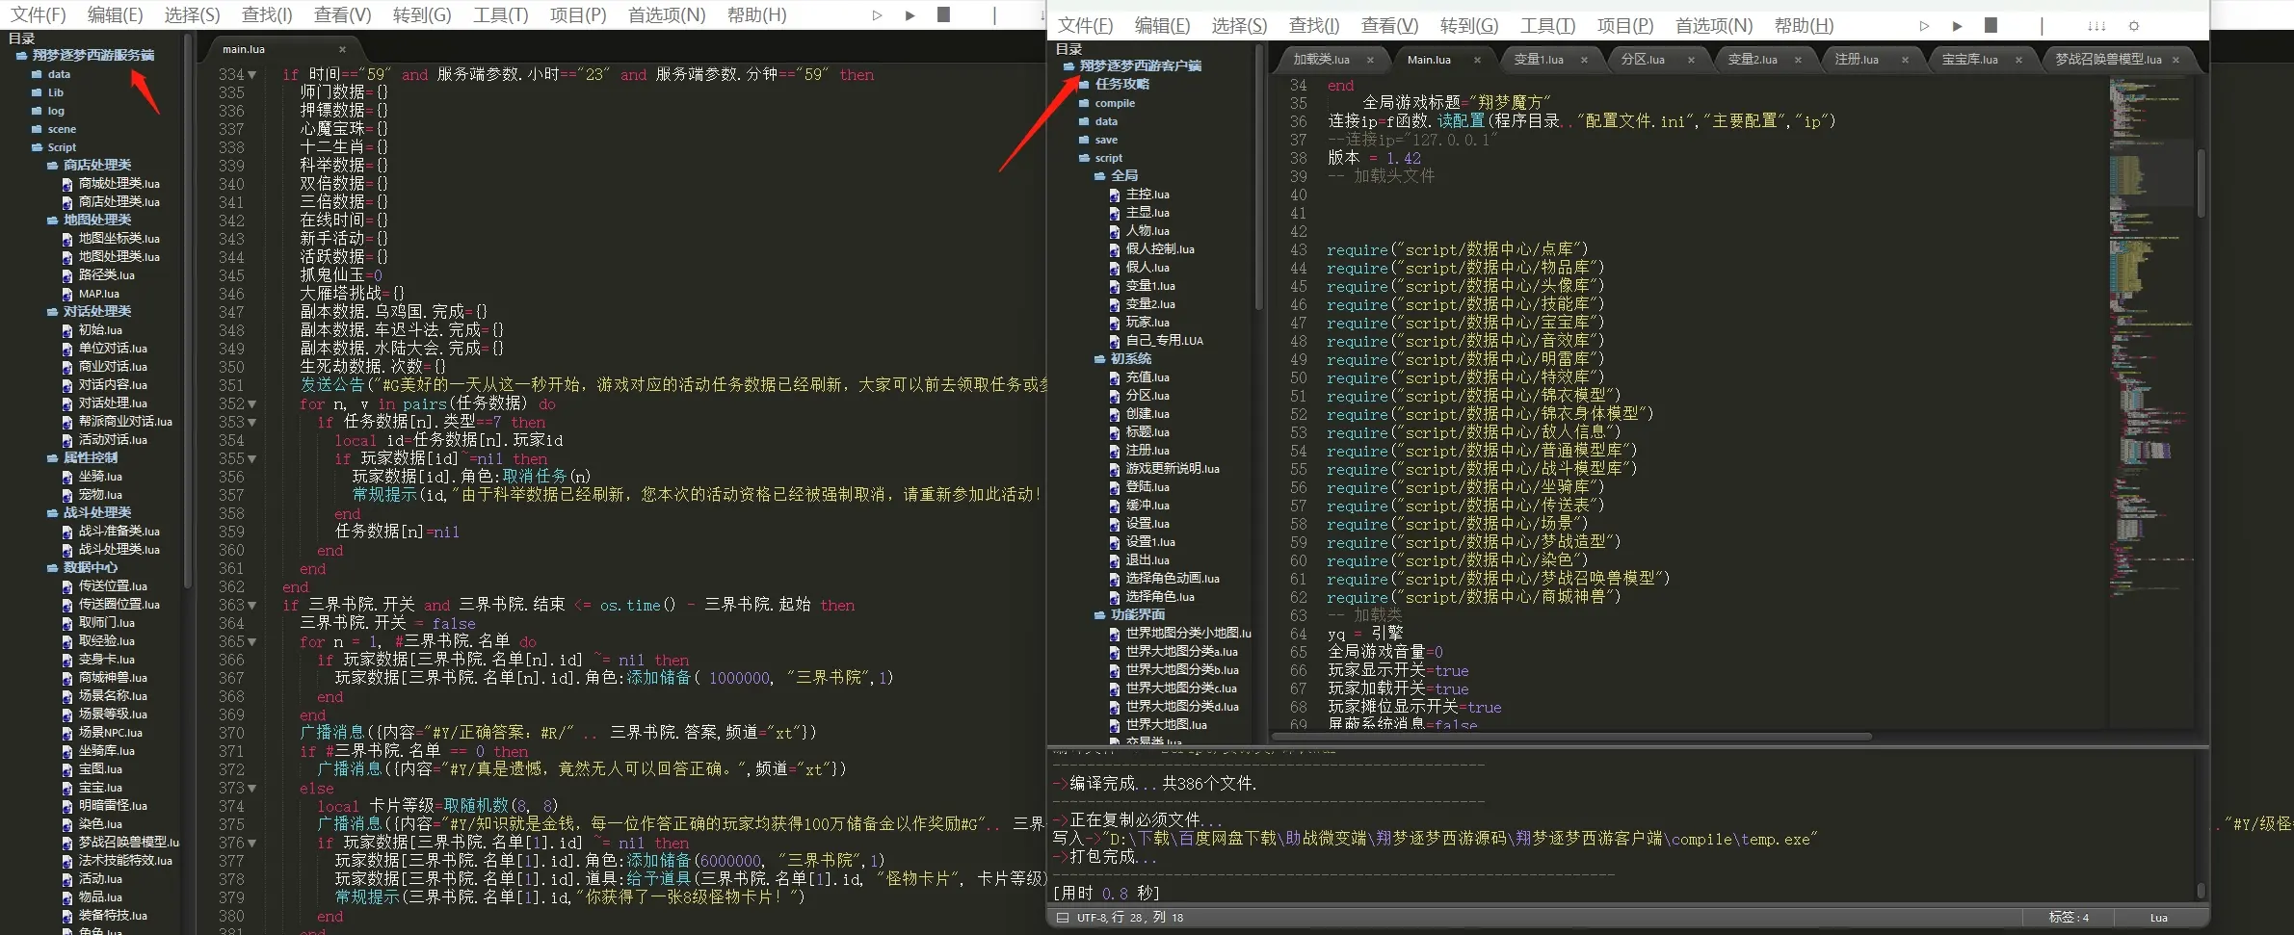
Task: Open 游戏更新说明.lua in the right sidebar
Action: pyautogui.click(x=1173, y=469)
